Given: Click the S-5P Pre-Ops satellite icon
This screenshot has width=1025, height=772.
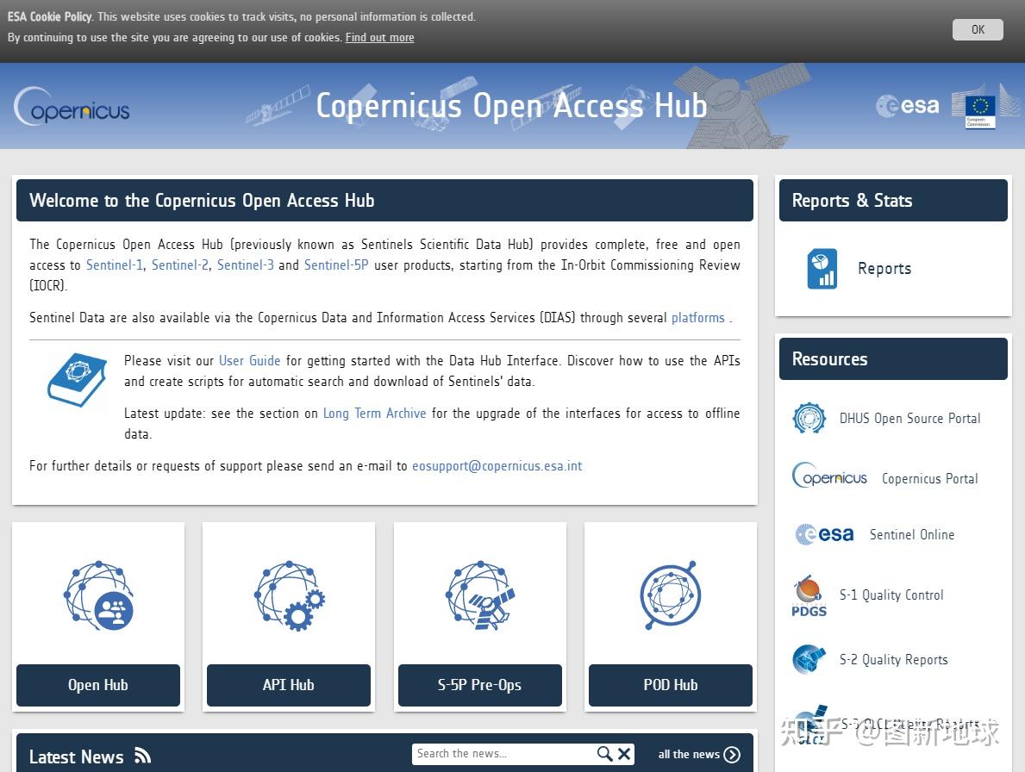Looking at the screenshot, I should [x=480, y=595].
